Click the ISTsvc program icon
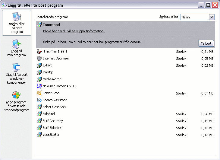Screen dimensions: 220x160 click(39, 65)
